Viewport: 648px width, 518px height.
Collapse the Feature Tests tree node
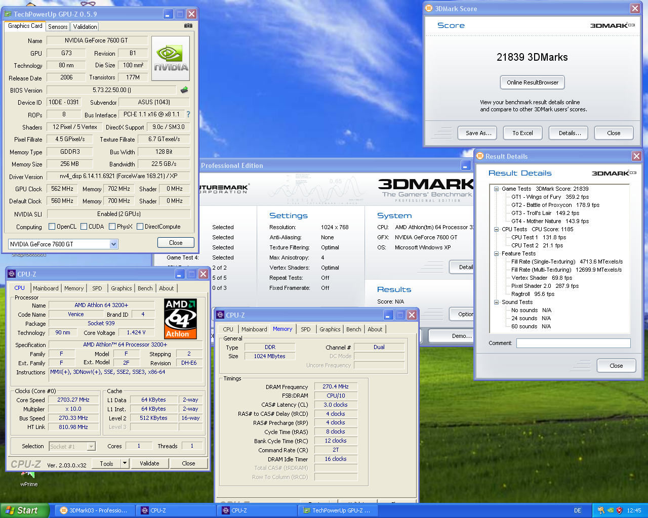(x=497, y=253)
